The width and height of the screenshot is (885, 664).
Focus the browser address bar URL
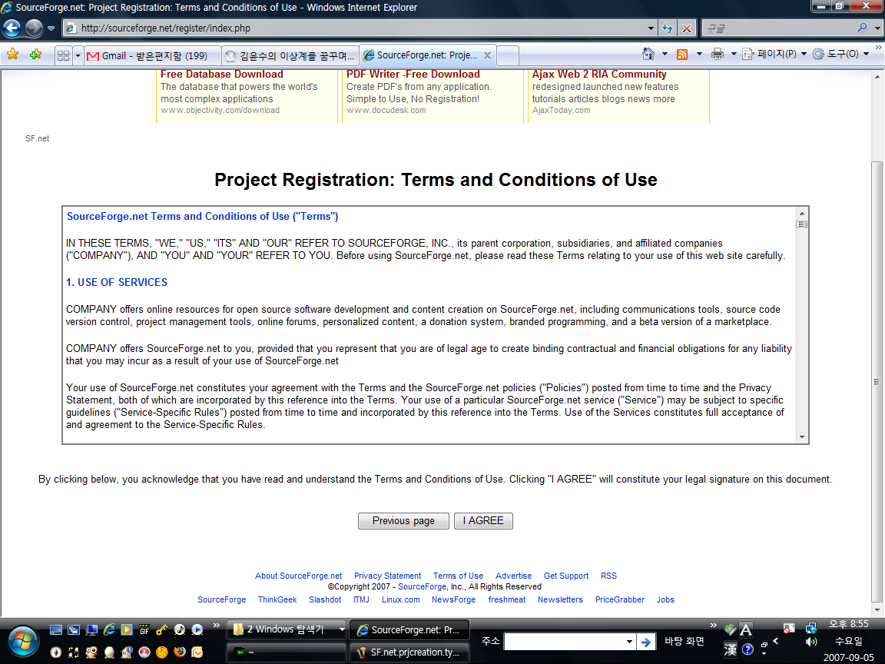click(x=361, y=28)
